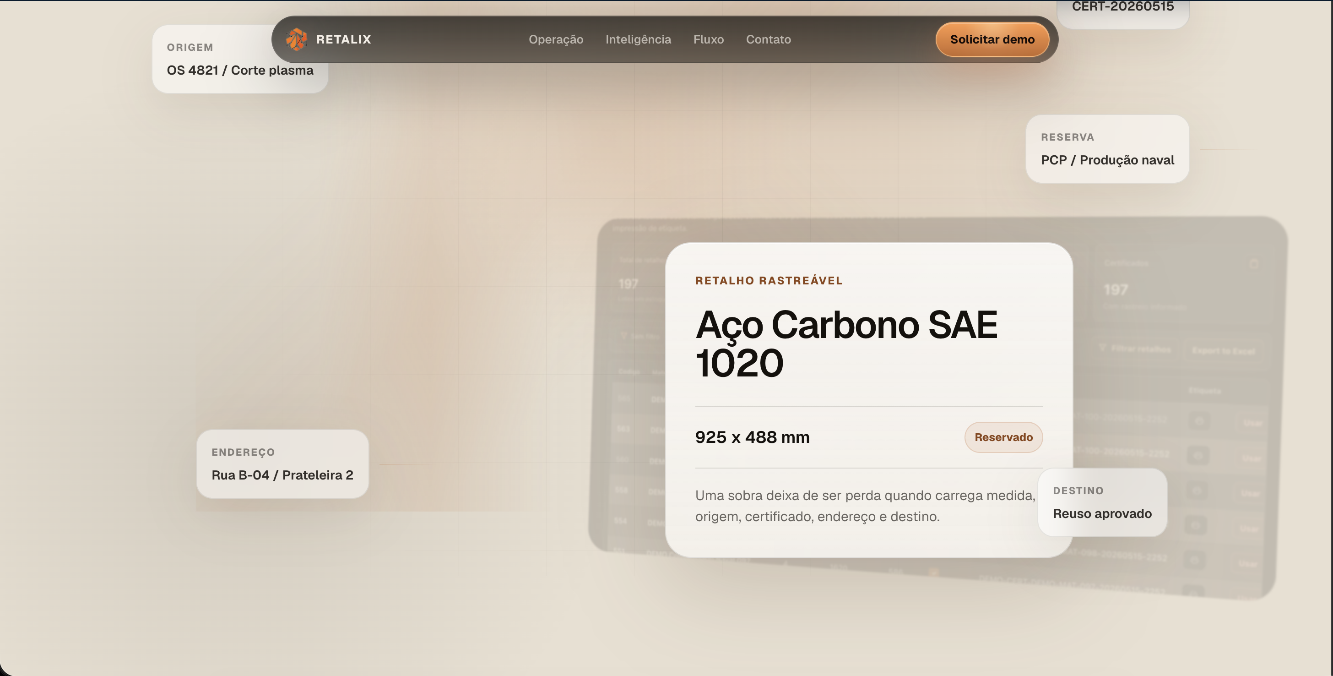This screenshot has height=676, width=1333.
Task: Select the RESERVA card label
Action: [x=1067, y=137]
